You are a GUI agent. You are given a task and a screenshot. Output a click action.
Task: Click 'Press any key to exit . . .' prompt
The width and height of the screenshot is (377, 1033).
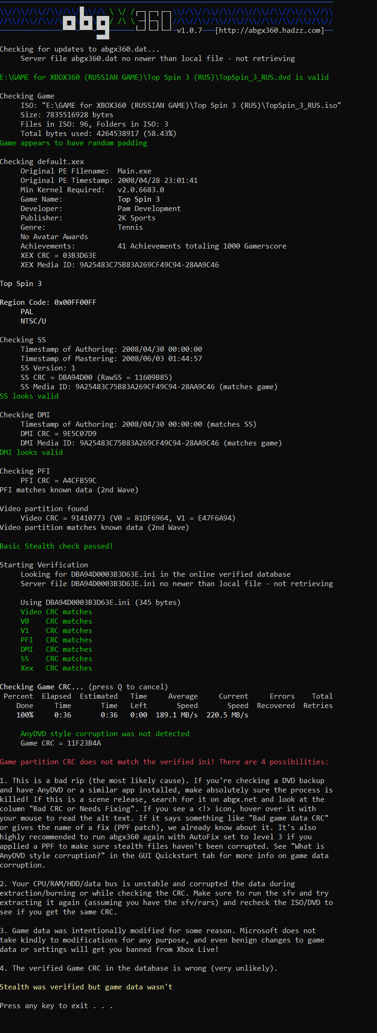tap(56, 1006)
